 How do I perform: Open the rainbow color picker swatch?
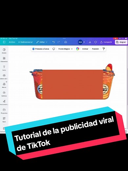click(78, 49)
